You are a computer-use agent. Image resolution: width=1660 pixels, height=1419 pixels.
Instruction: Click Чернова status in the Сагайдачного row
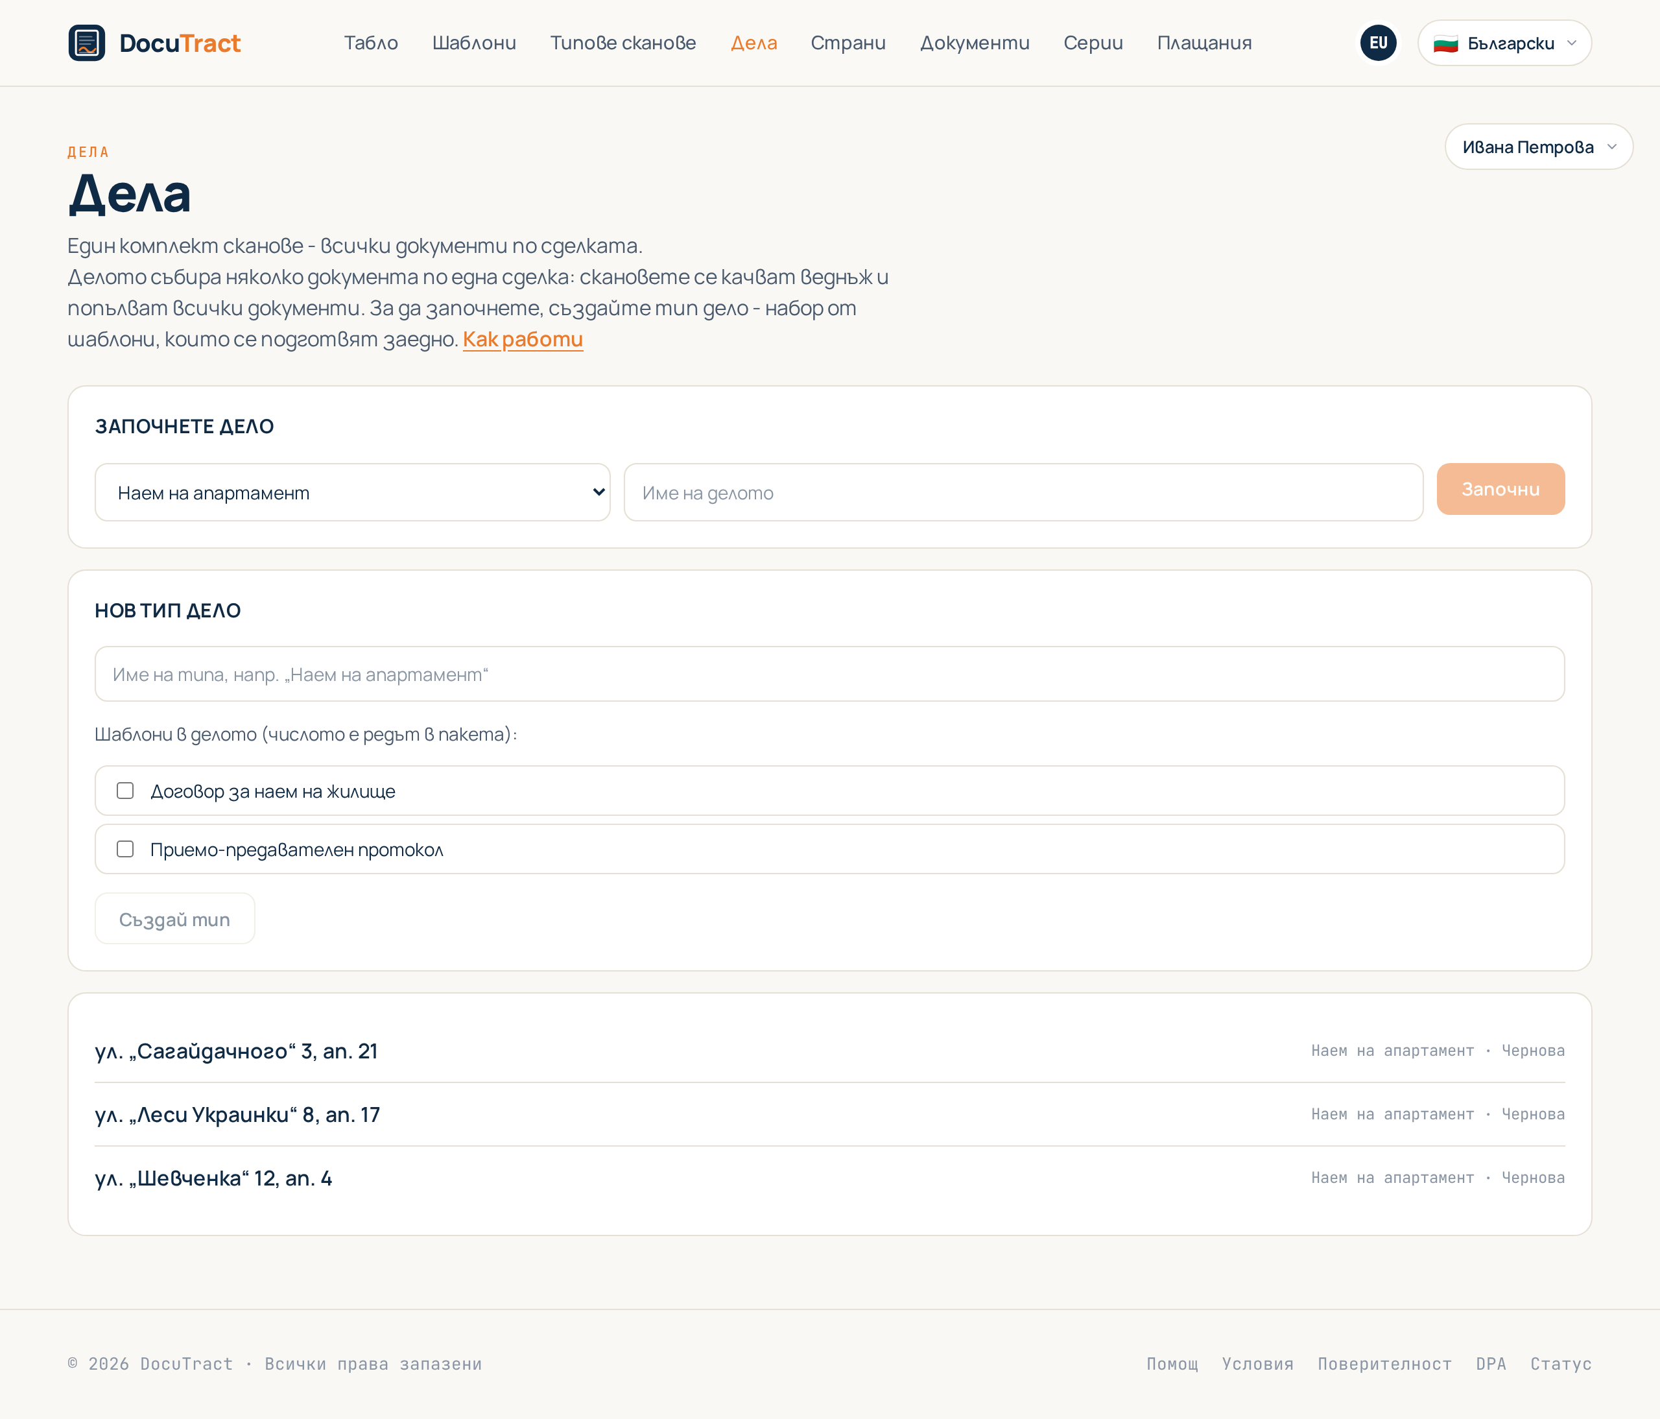tap(1533, 1051)
